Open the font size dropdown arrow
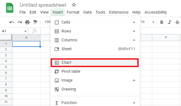 click(x=153, y=22)
